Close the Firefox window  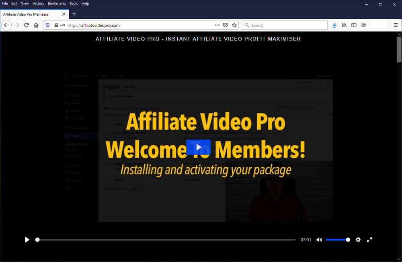point(395,4)
